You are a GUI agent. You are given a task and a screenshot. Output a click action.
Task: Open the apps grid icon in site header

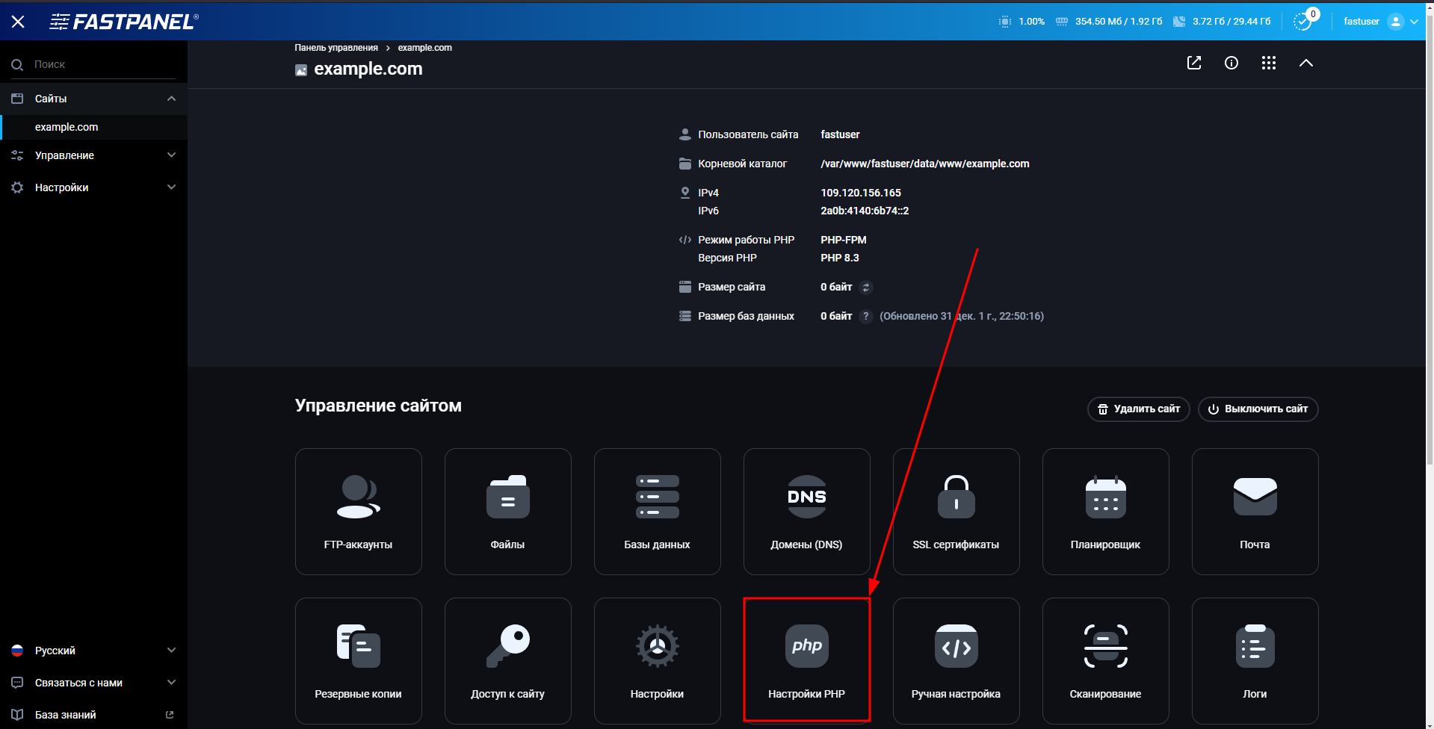[x=1268, y=63]
